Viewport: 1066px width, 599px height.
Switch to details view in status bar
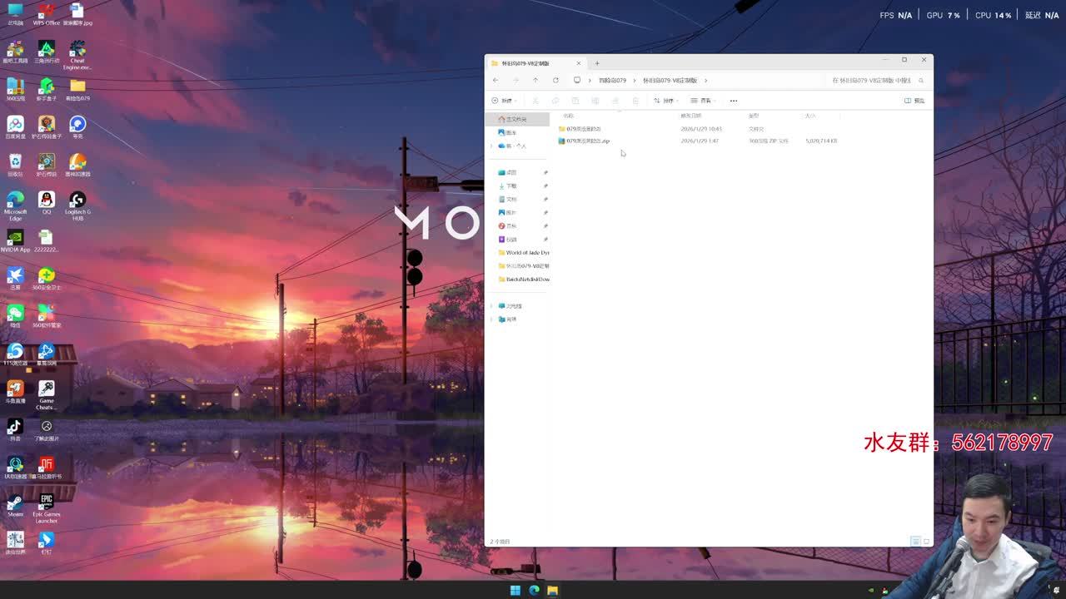coord(915,542)
